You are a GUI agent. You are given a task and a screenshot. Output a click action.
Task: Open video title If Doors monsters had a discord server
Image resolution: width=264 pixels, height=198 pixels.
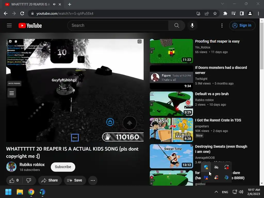pos(221,70)
